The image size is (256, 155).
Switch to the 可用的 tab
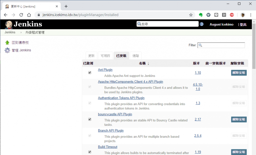[105, 56]
